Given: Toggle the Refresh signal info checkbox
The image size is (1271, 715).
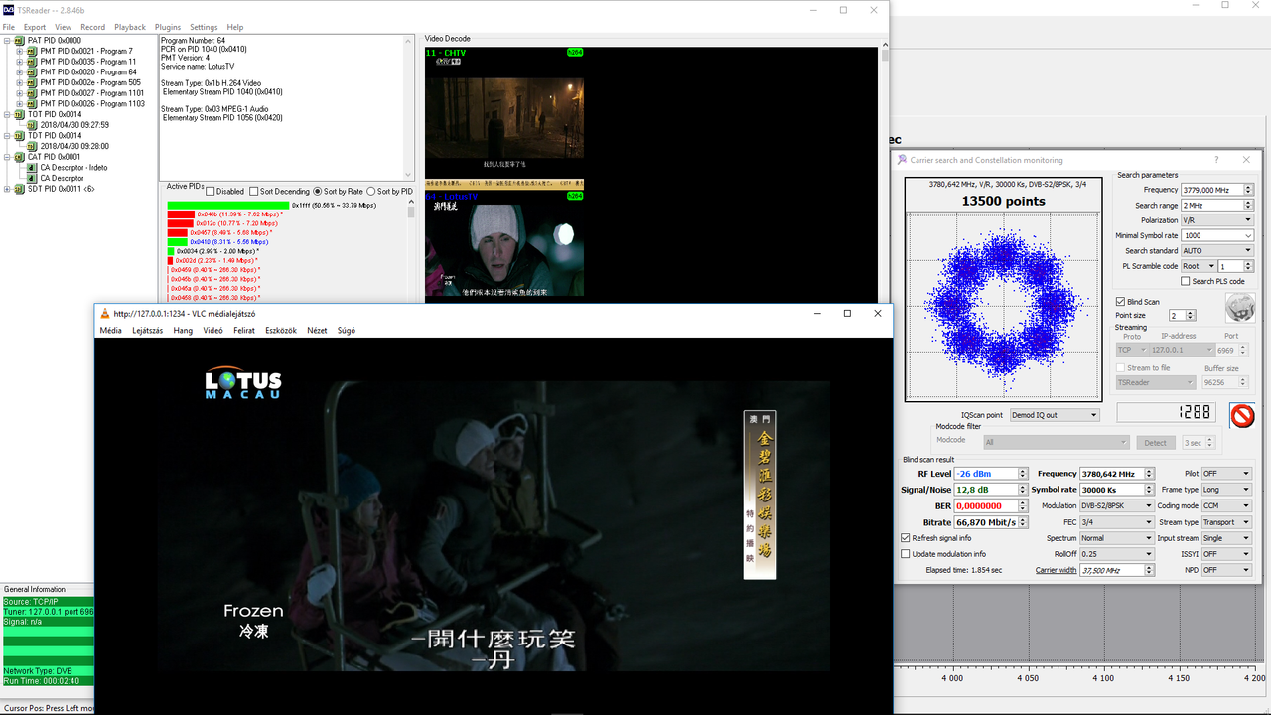Looking at the screenshot, I should [905, 538].
